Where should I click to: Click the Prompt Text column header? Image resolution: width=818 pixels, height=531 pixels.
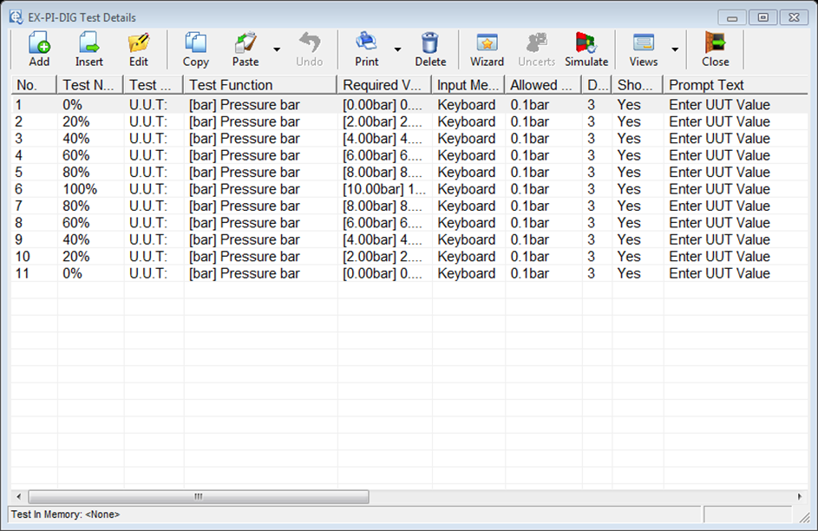tap(733, 85)
